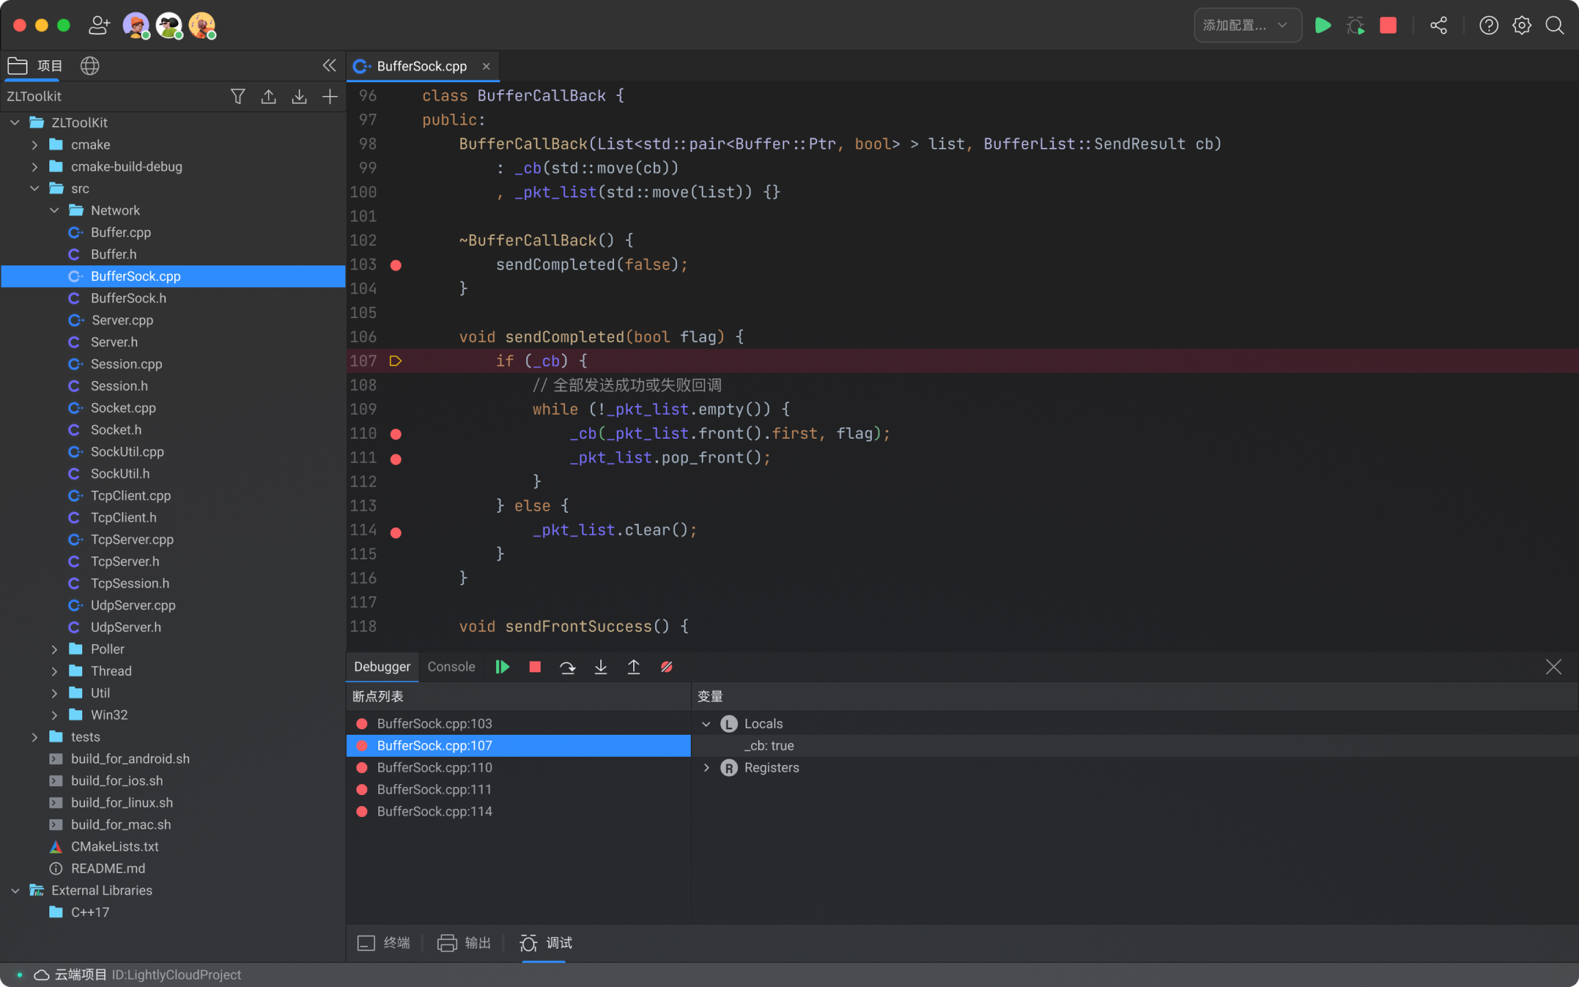Click the step over debugger icon
Screen dimensions: 1579x987
coord(567,667)
